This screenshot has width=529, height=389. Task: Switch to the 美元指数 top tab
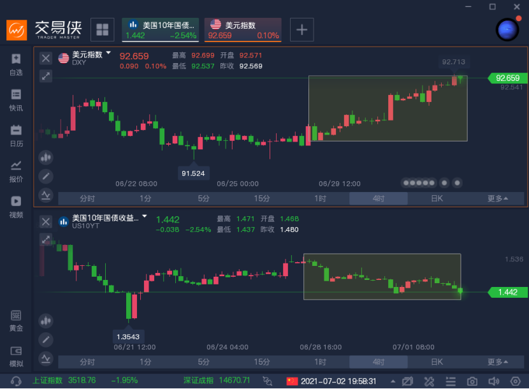click(x=243, y=30)
